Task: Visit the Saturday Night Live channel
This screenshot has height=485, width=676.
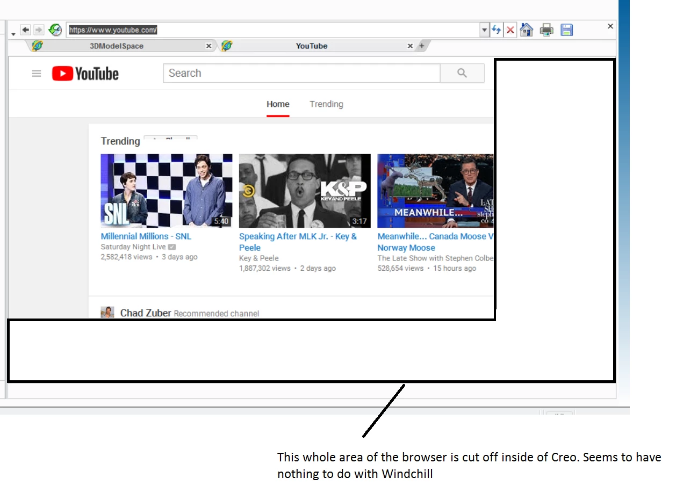Action: [133, 247]
